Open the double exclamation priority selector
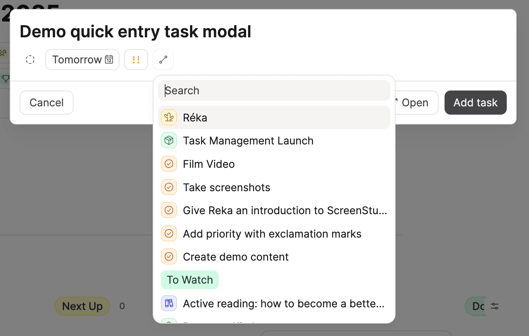The width and height of the screenshot is (529, 336). click(136, 59)
